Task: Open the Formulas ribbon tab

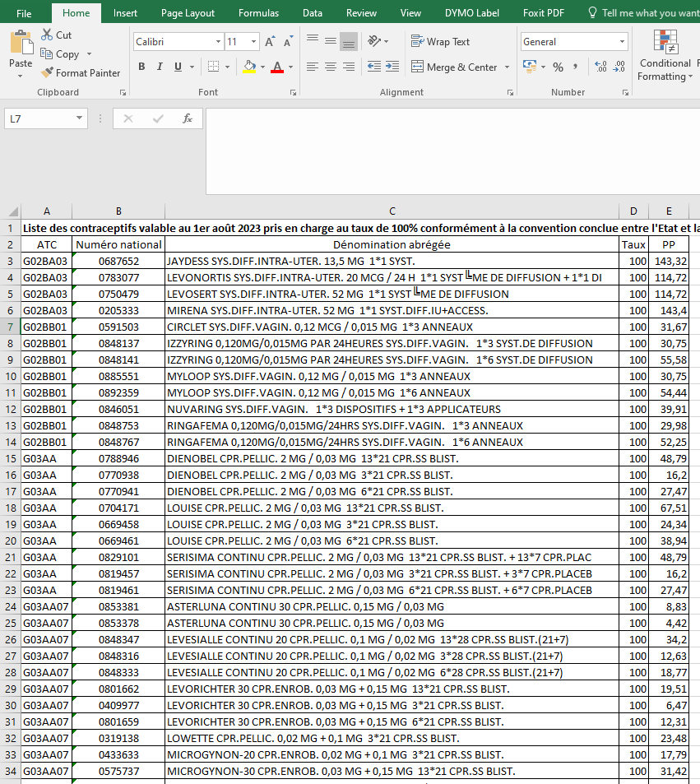Action: (258, 13)
